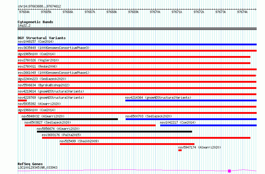Click the short red nsv4228769 variant bar

[x=22, y=100]
